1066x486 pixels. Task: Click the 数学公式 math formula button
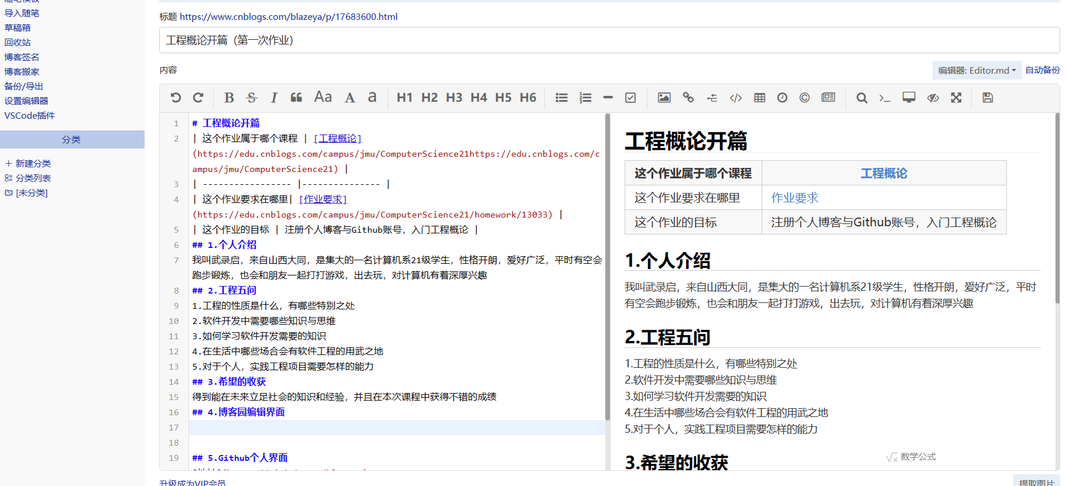pyautogui.click(x=911, y=457)
